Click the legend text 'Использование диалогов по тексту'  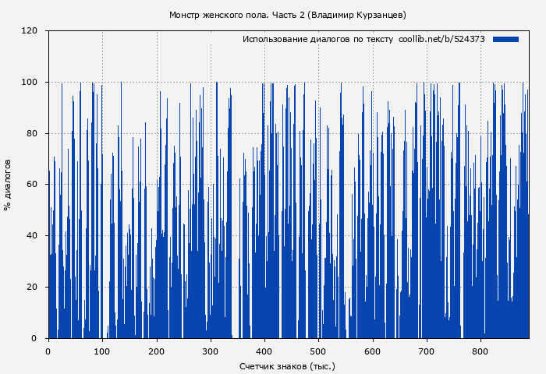[317, 39]
